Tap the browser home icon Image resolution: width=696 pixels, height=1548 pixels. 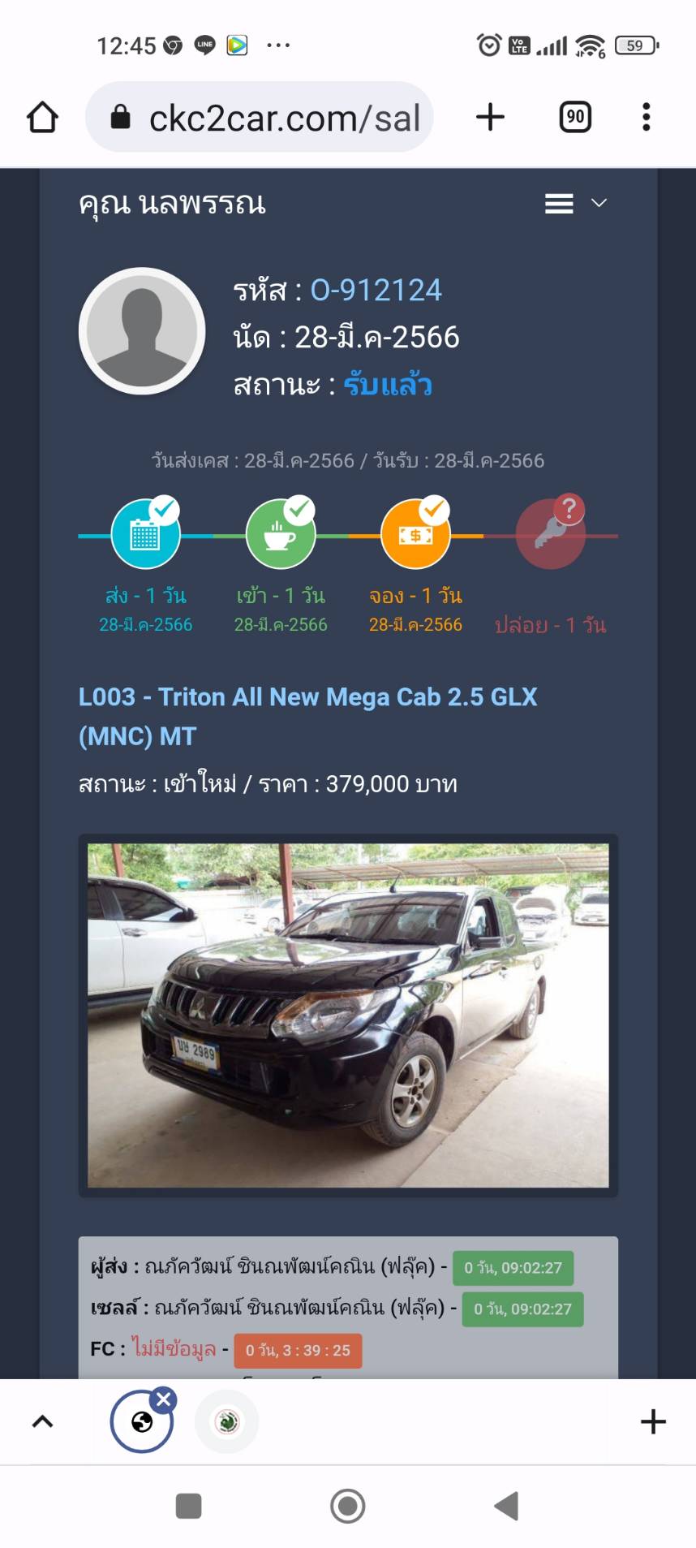click(42, 118)
